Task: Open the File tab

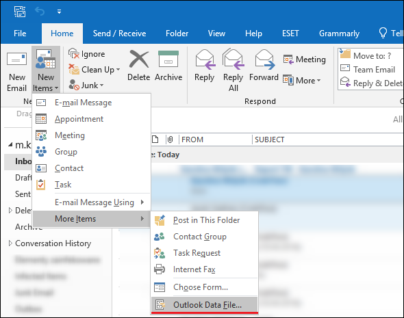Action: (x=20, y=34)
